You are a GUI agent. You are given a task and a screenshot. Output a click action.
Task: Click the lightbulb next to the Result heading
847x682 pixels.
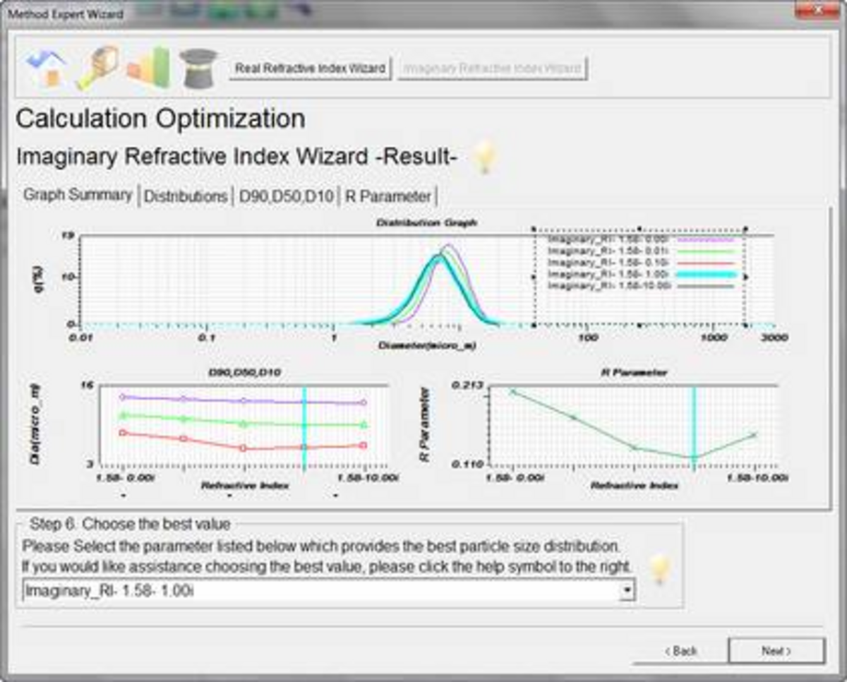[485, 157]
